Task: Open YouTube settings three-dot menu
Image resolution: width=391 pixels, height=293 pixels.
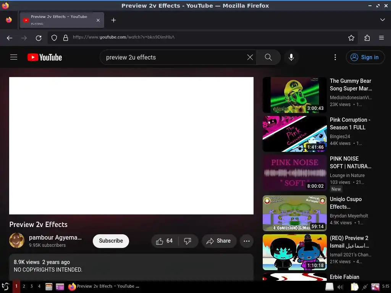Action: click(335, 57)
